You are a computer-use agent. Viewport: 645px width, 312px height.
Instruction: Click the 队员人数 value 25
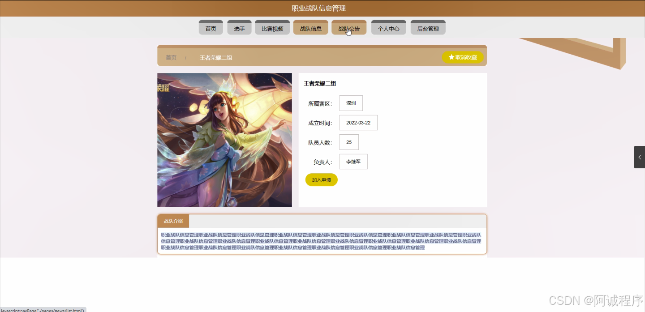[x=349, y=142]
